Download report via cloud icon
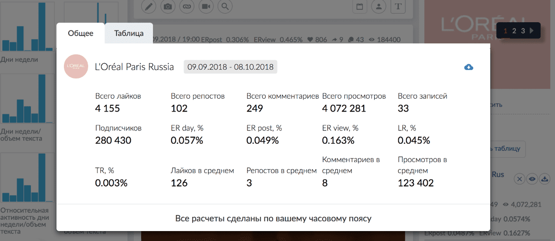The height and width of the screenshot is (241, 555). (x=469, y=67)
